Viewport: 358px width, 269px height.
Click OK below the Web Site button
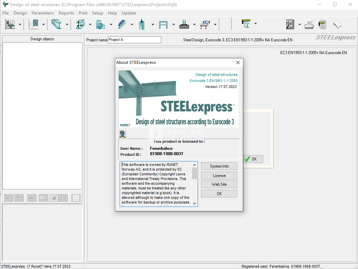[219, 194]
